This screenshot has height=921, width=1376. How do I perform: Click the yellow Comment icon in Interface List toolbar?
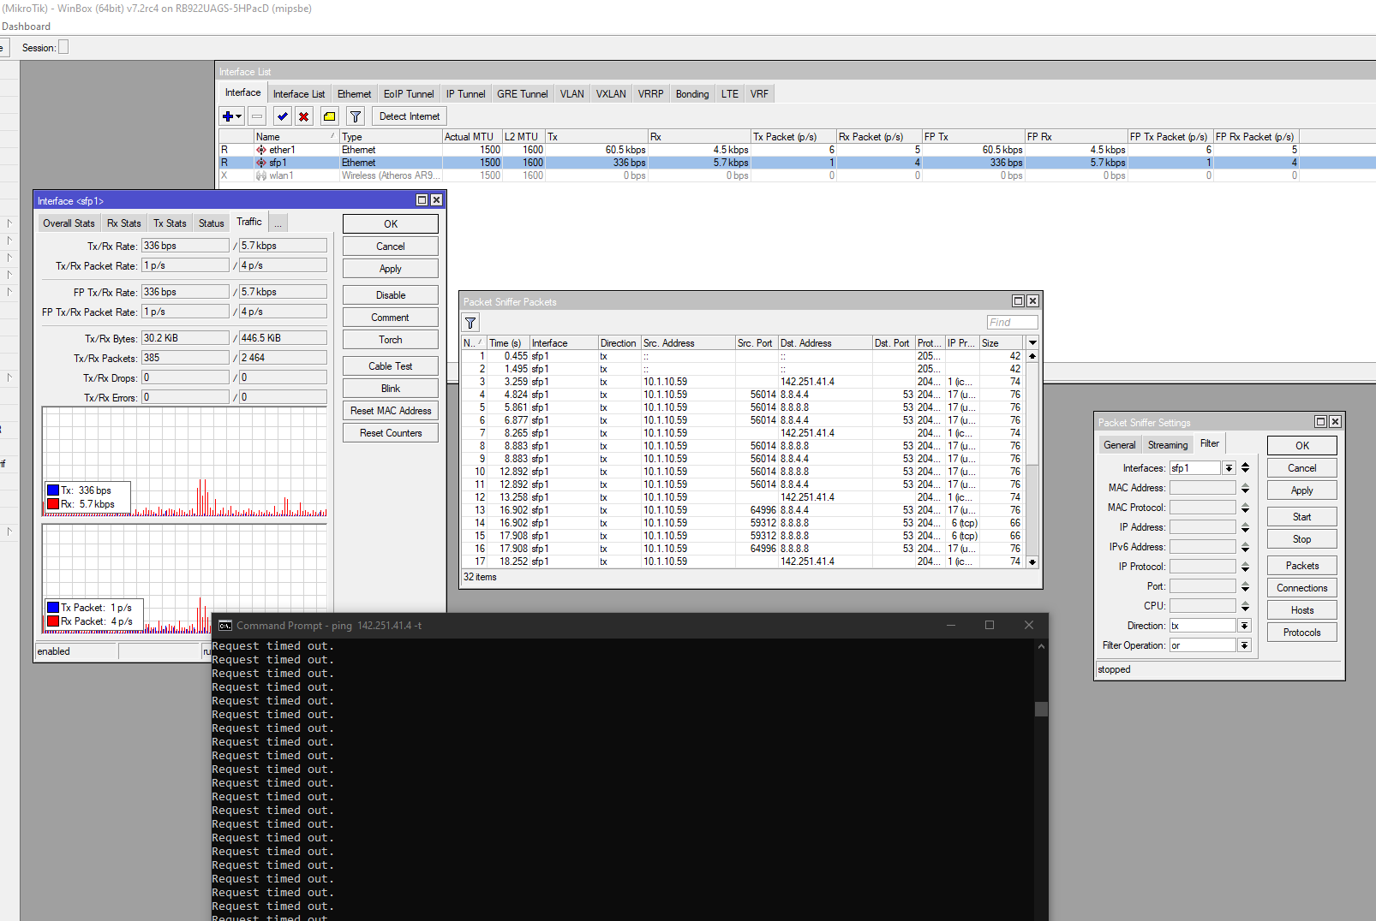pos(329,116)
